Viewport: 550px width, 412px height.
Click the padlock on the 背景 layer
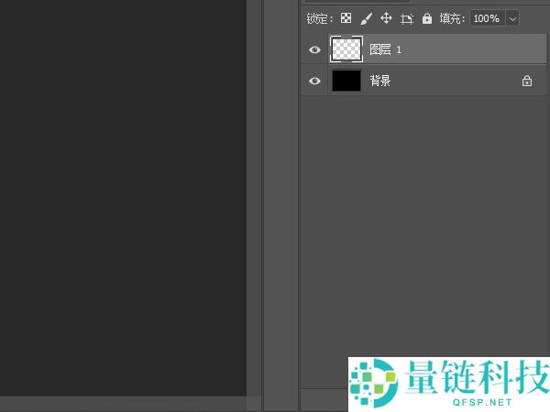pyautogui.click(x=526, y=81)
